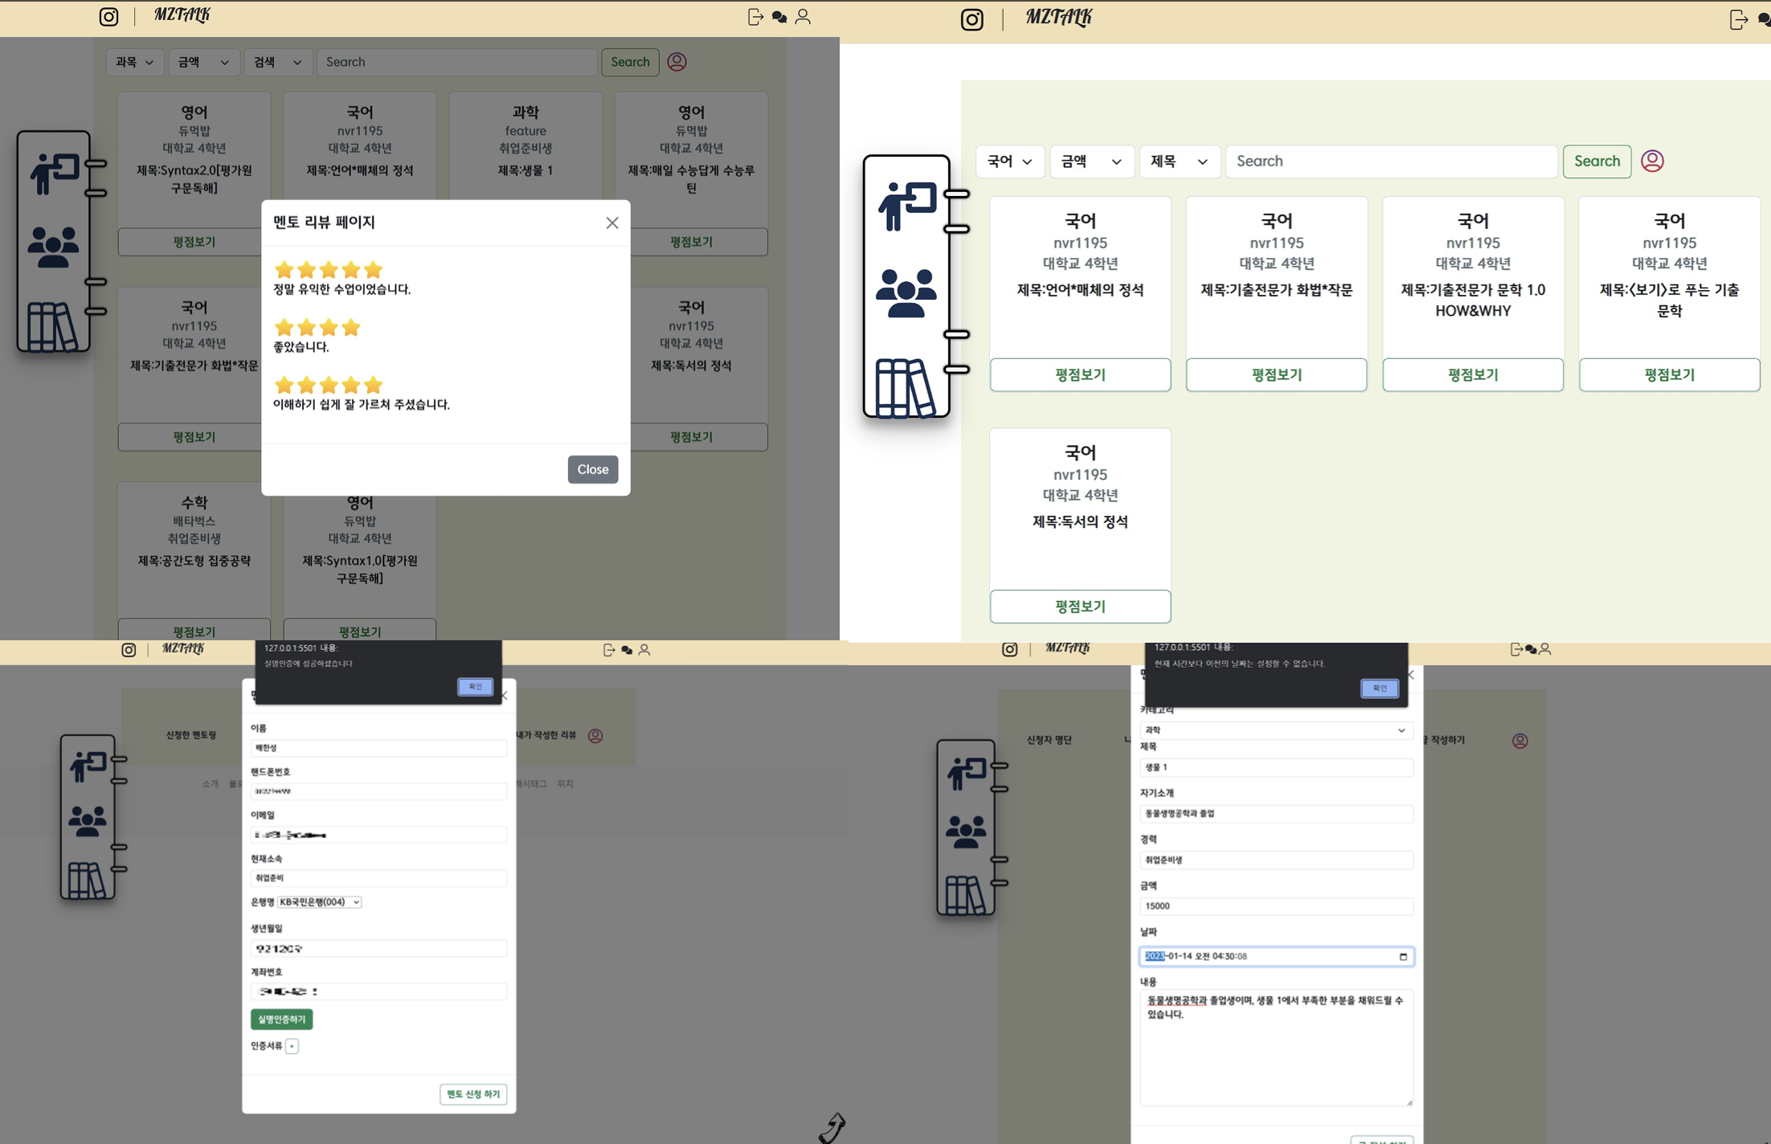Click 멘토 신청 하기 button

[473, 1094]
